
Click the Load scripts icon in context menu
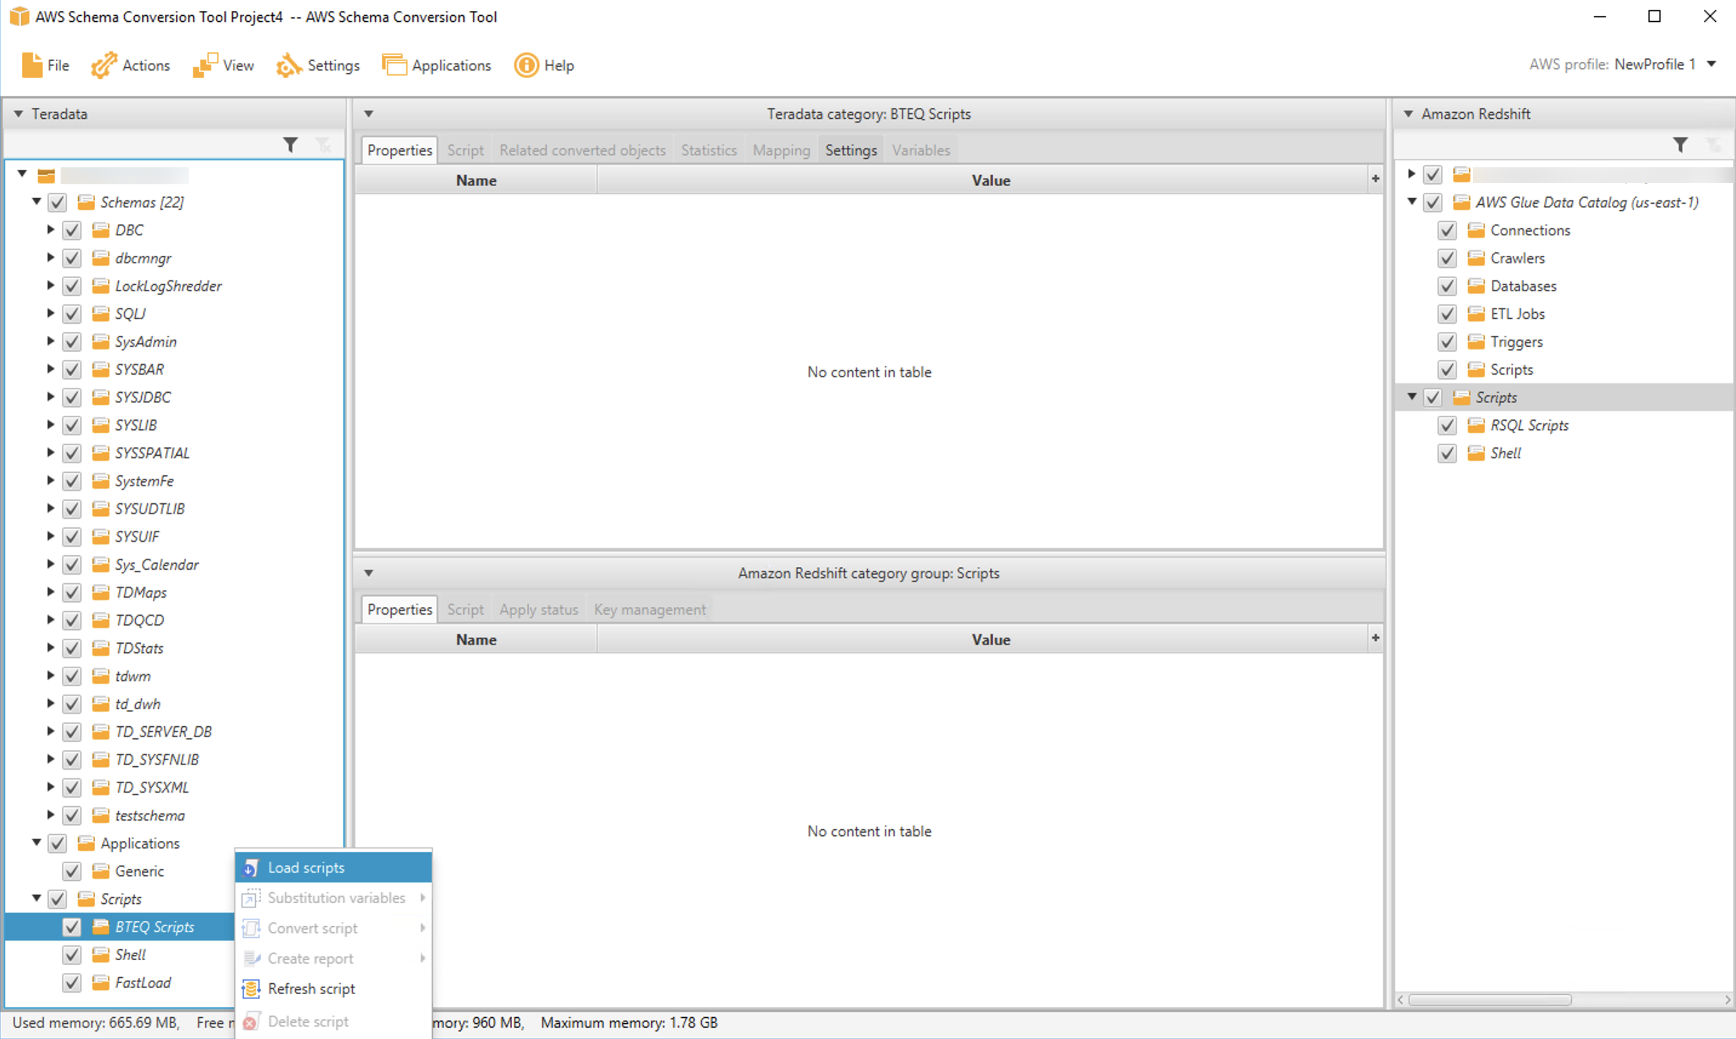click(250, 868)
